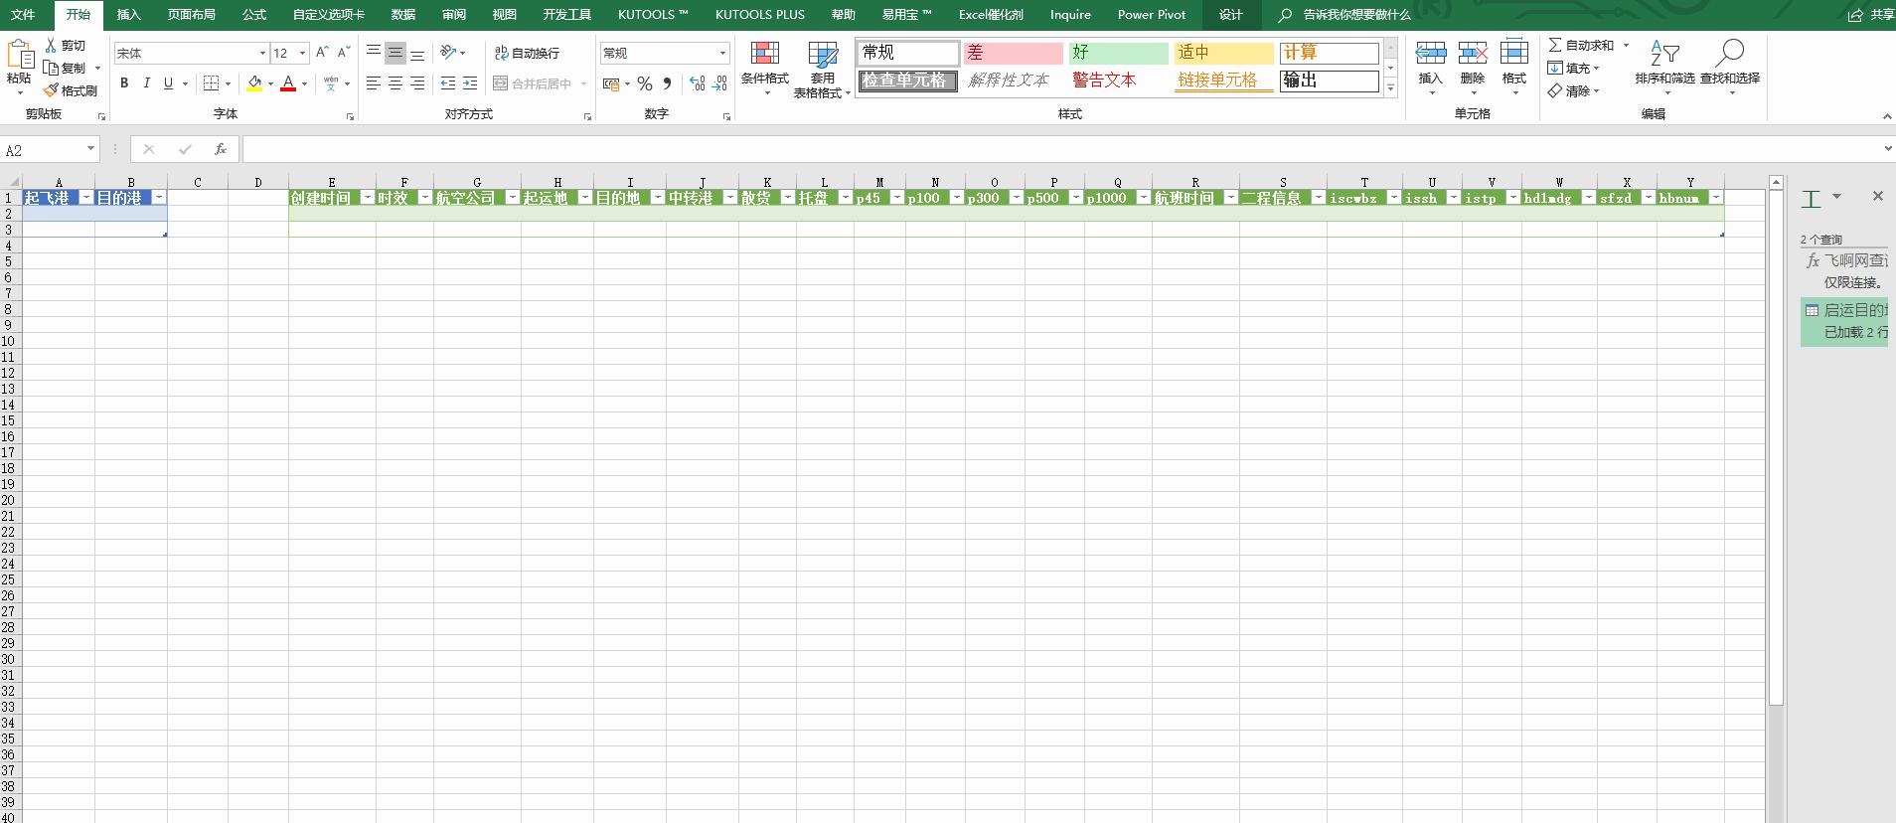Click the Paste (粘贴) icon
This screenshot has width=1896, height=823.
pos(19,53)
